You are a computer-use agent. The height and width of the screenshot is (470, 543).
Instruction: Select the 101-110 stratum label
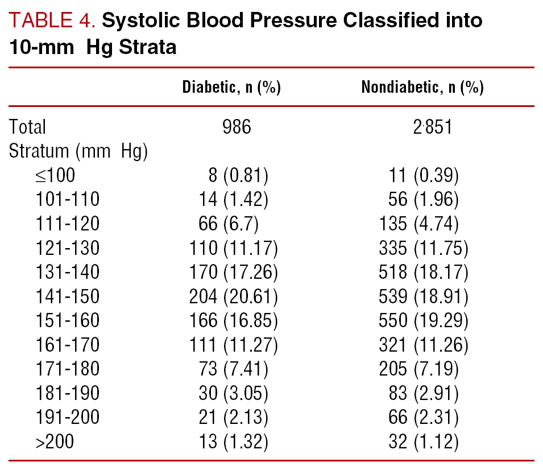pos(67,199)
